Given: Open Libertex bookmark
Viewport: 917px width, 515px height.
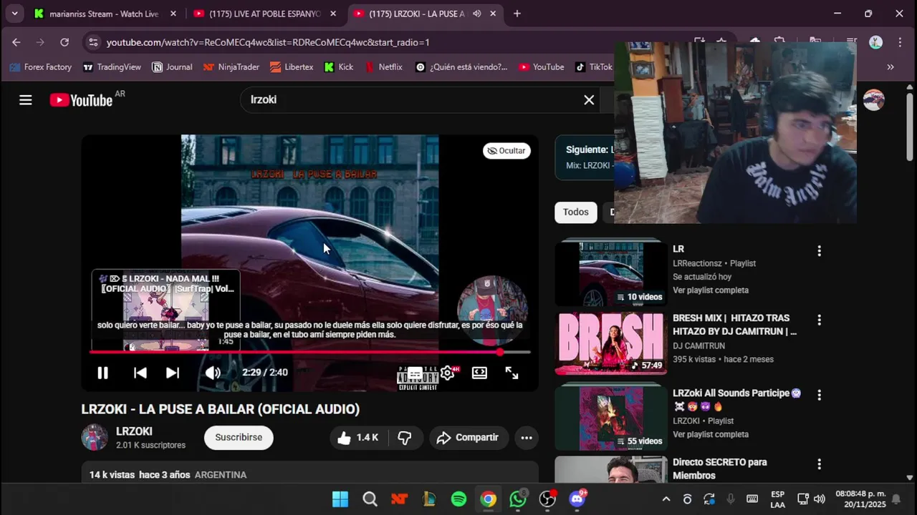Looking at the screenshot, I should click(x=292, y=67).
